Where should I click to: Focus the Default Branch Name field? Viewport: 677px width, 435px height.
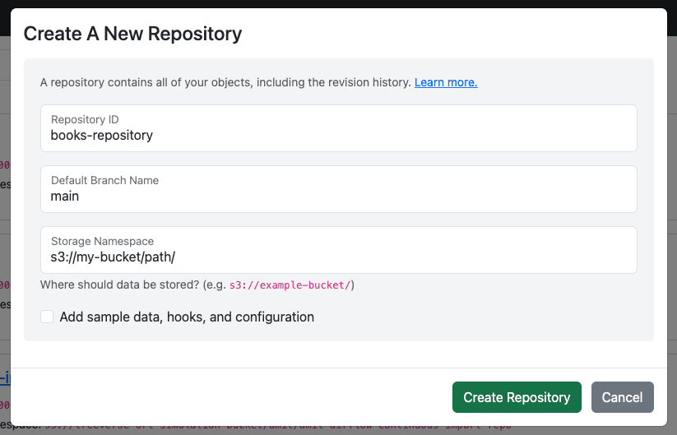[x=339, y=189]
